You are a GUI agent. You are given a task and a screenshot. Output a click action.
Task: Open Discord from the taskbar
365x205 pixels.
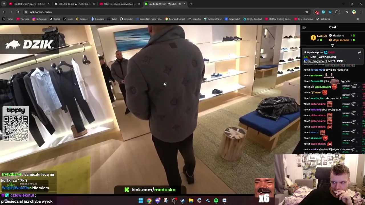pyautogui.click(x=157, y=200)
